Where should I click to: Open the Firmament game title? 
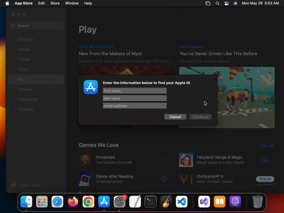(105, 157)
